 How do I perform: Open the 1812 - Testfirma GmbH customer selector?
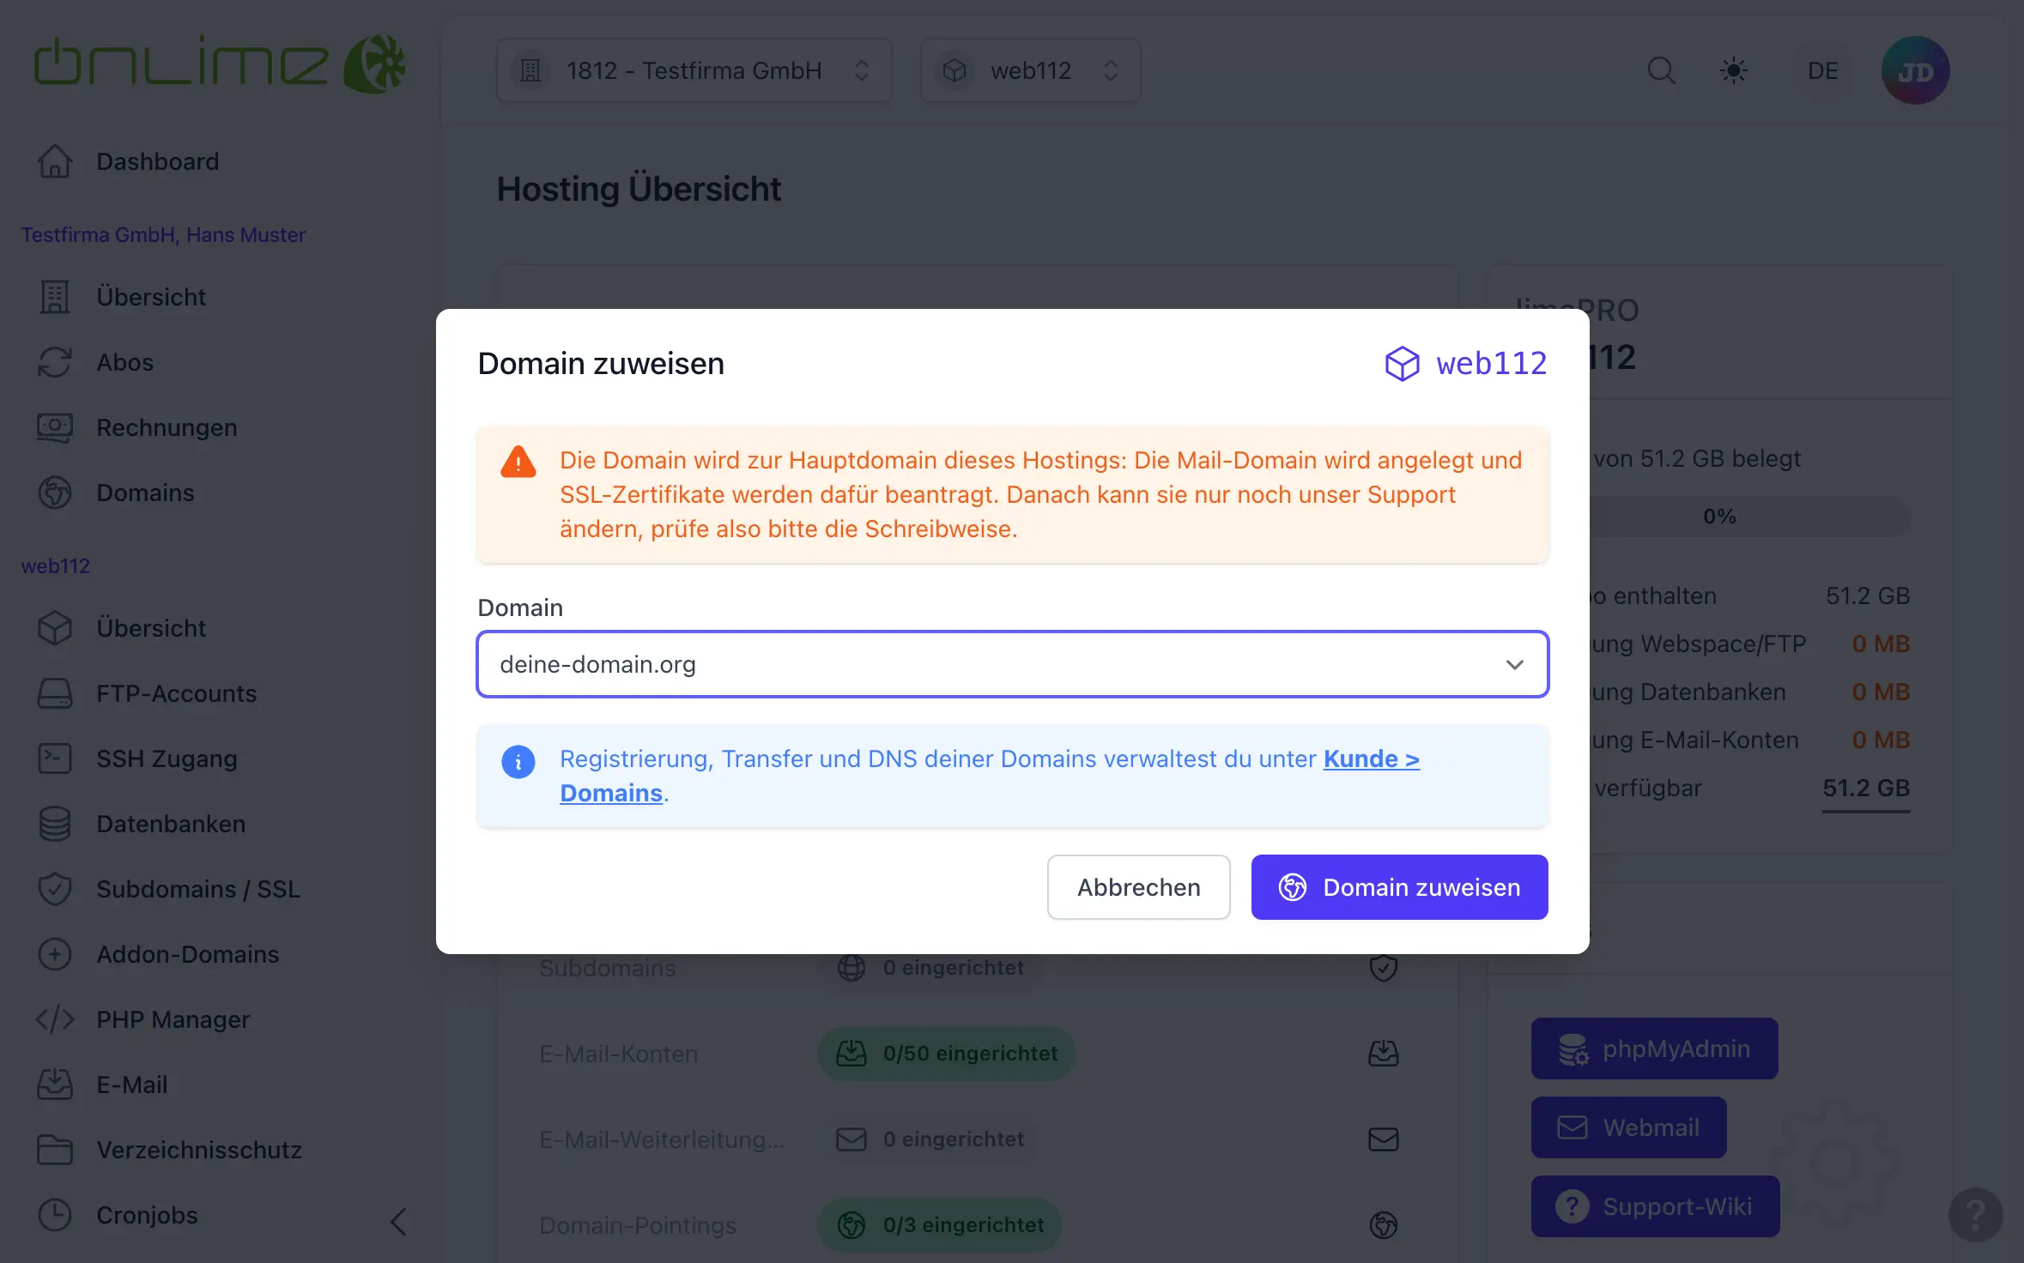(694, 70)
